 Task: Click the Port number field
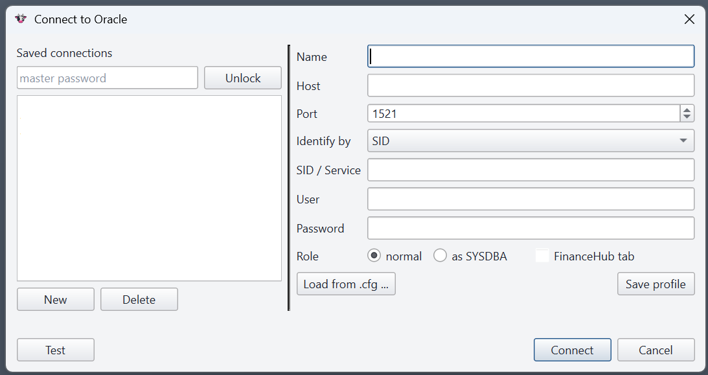tap(524, 114)
